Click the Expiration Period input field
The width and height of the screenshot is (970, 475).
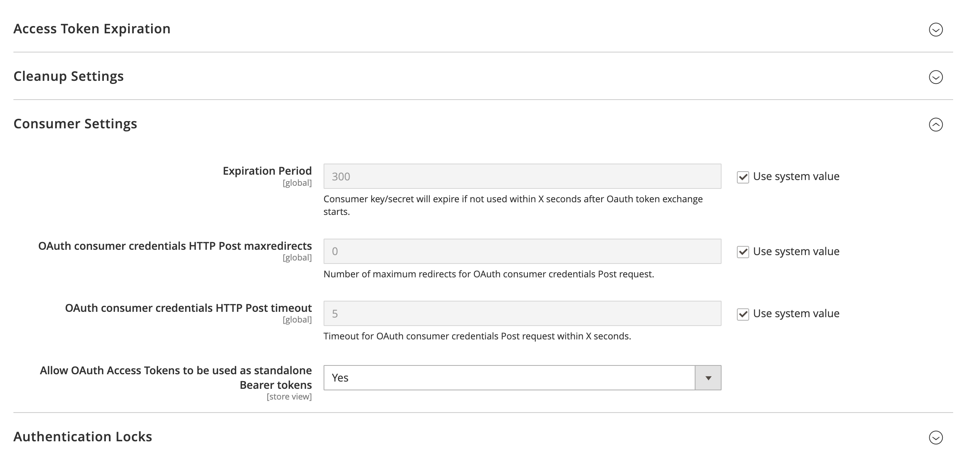tap(522, 176)
